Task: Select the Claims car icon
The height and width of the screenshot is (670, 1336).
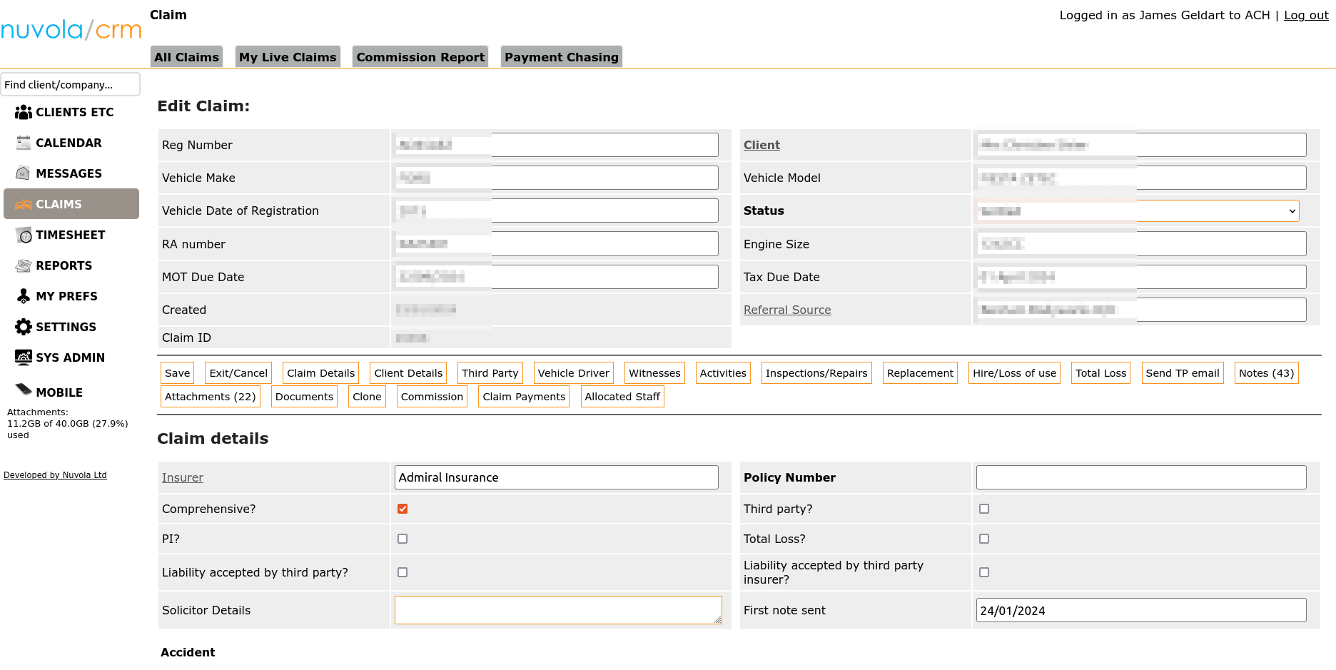Action: (x=24, y=204)
